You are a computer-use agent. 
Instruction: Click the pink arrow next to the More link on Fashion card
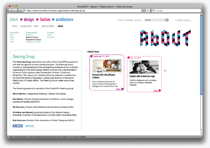point(160,91)
